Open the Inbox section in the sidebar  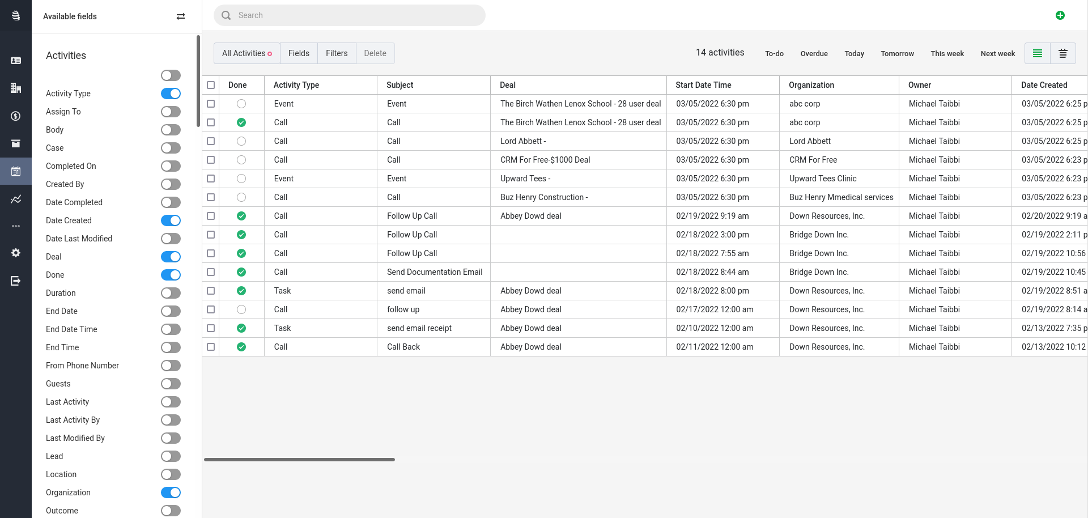click(15, 143)
